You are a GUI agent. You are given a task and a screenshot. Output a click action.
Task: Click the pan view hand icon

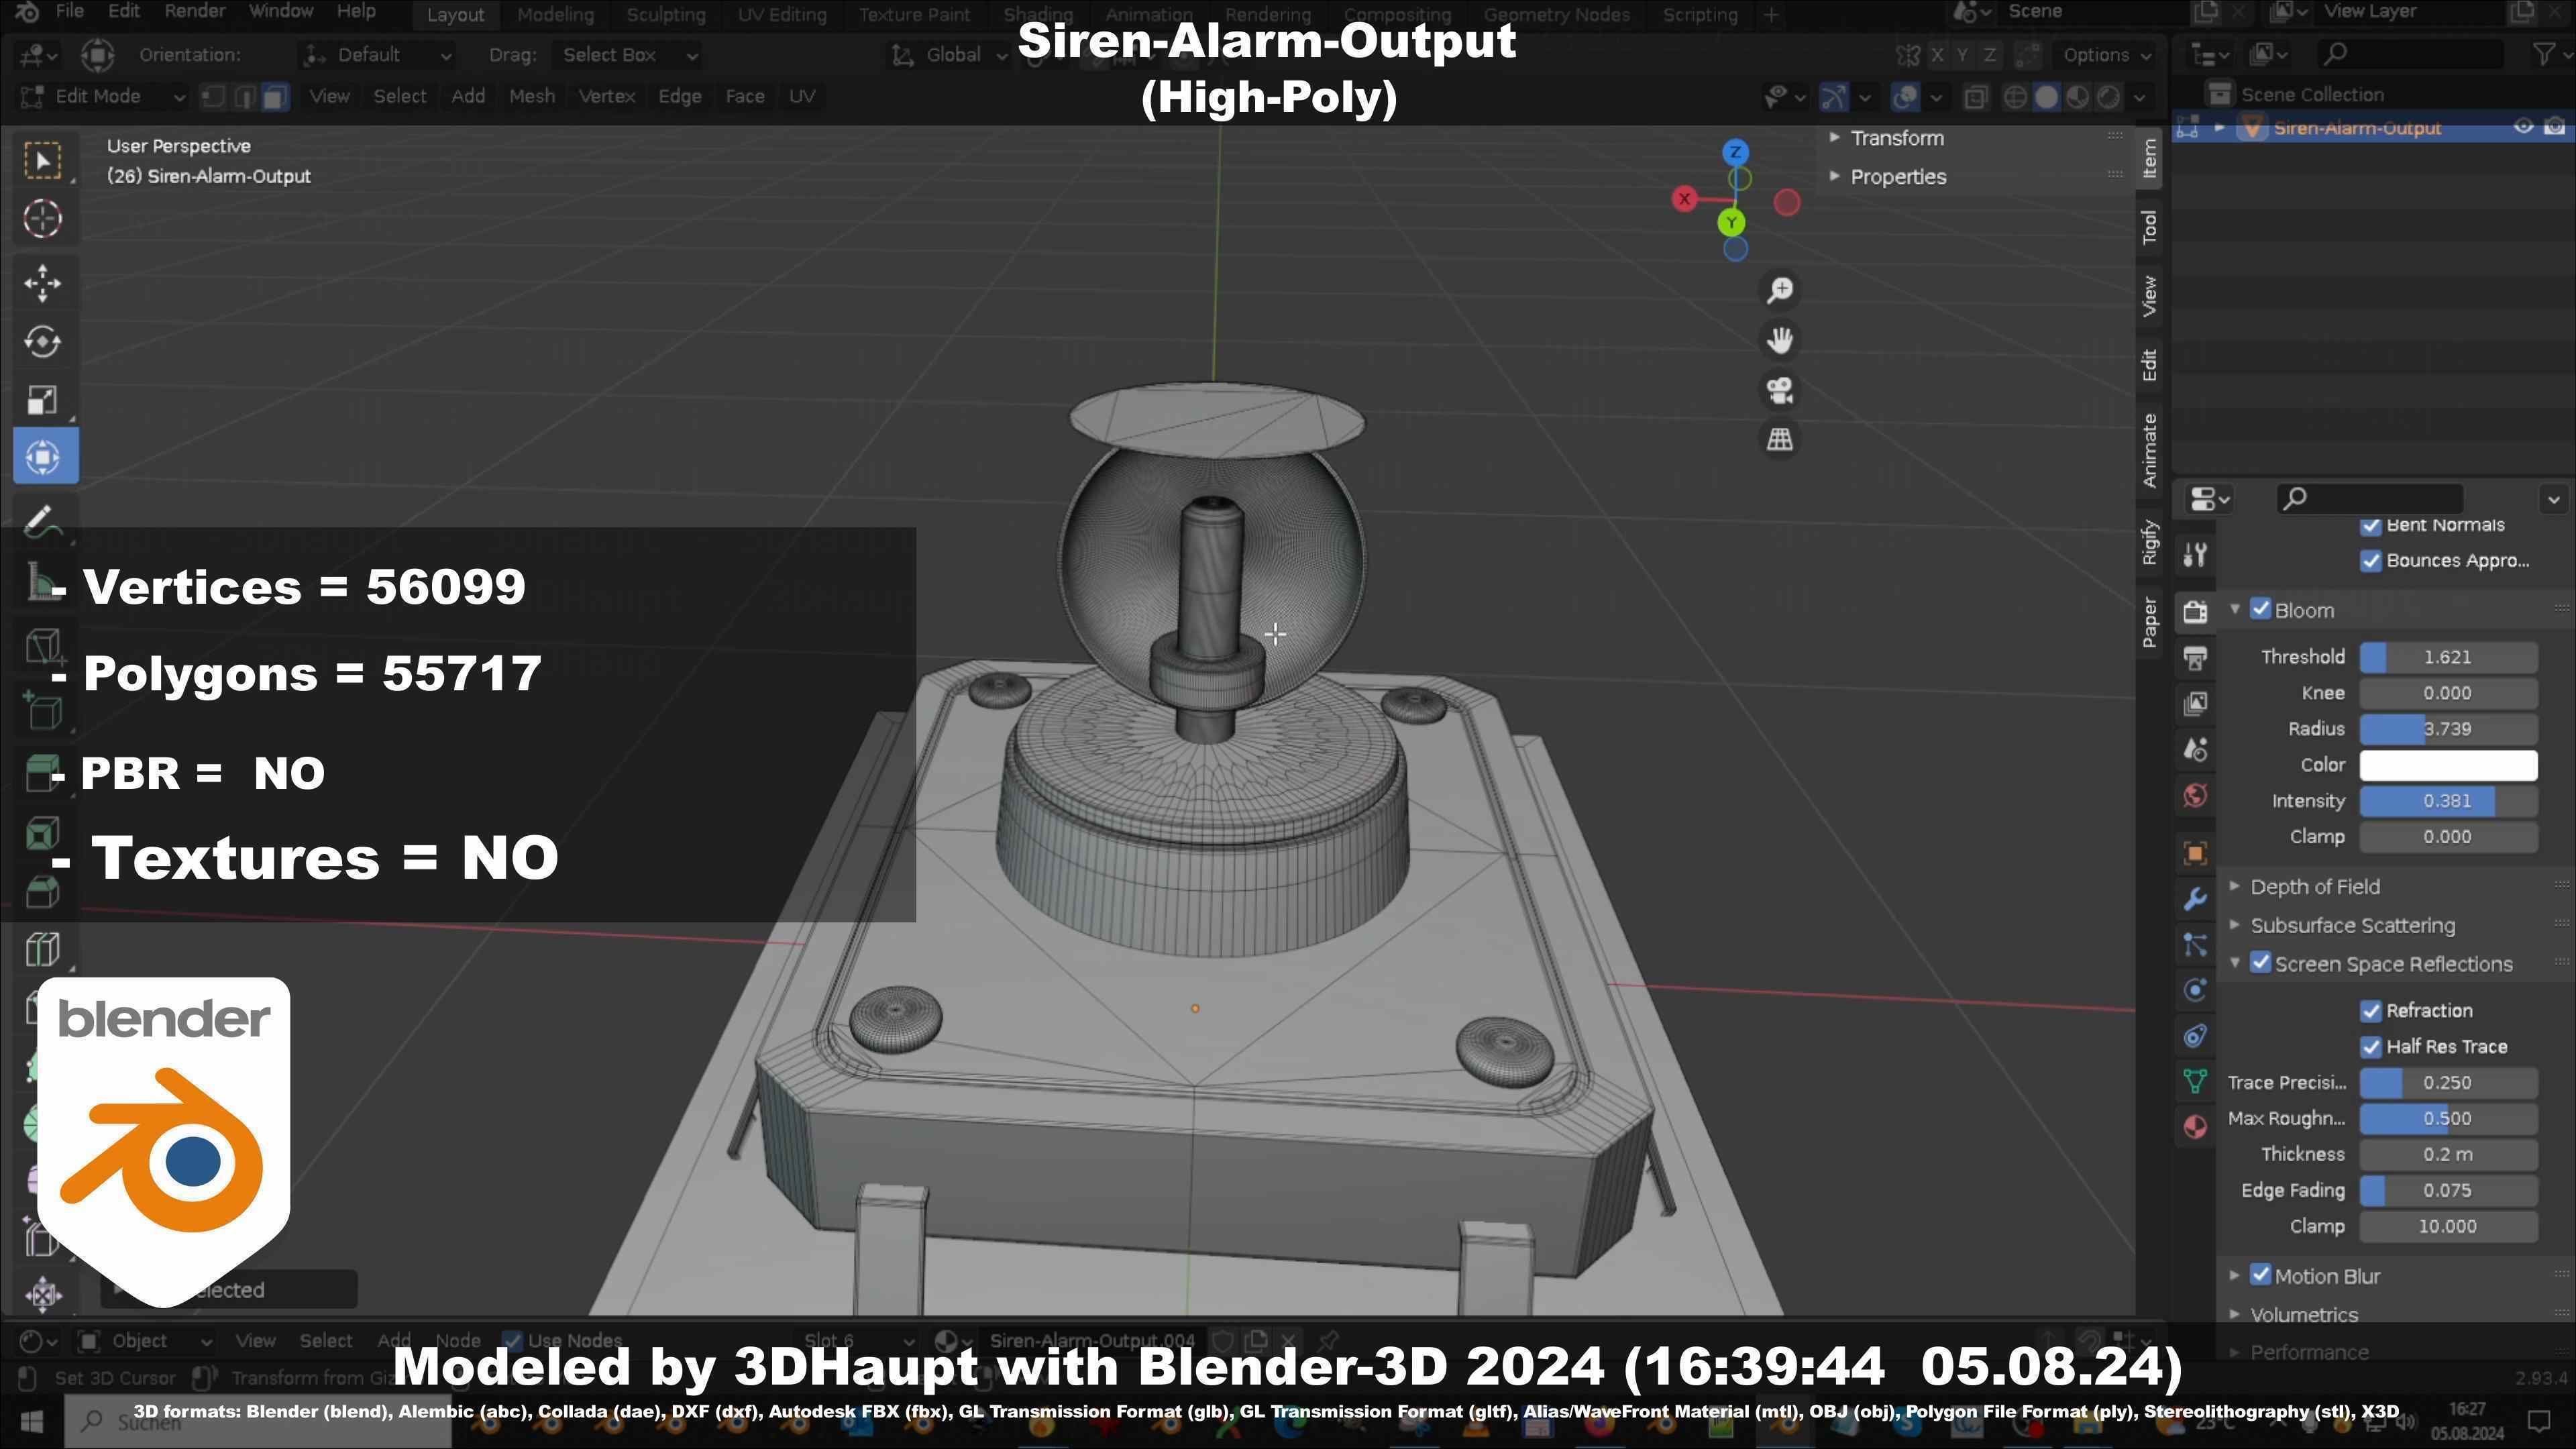1779,340
